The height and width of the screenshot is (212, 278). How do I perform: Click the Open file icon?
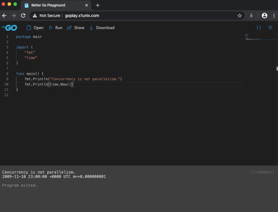[x=29, y=28]
